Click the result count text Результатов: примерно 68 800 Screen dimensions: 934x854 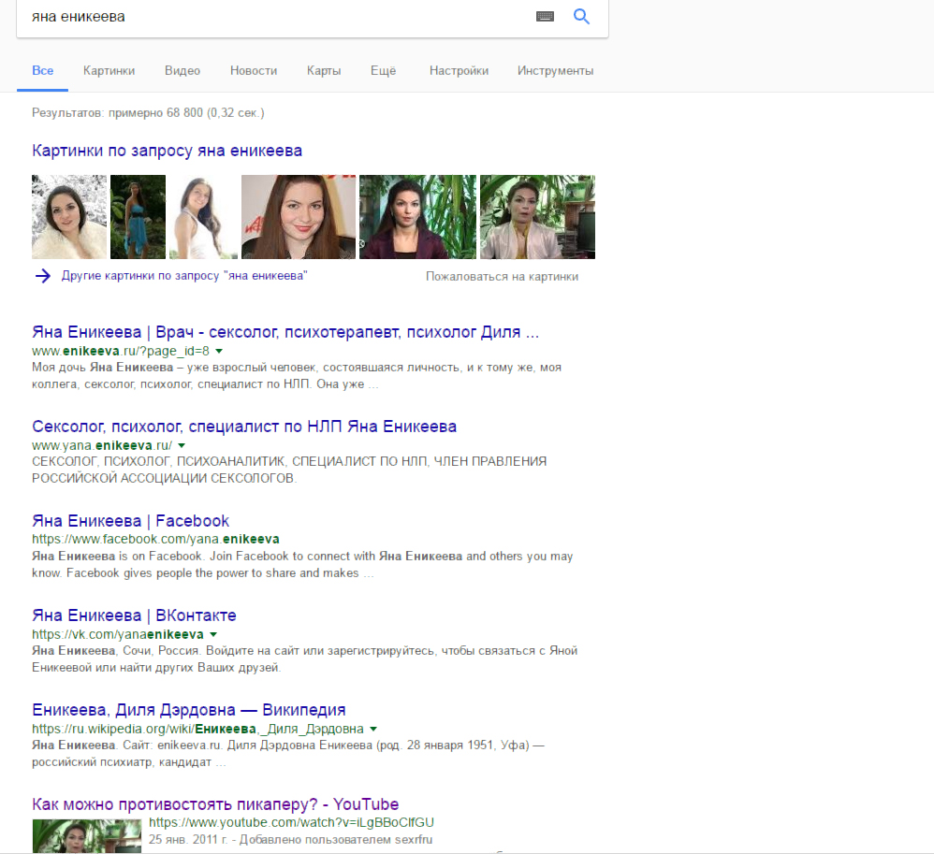148,112
